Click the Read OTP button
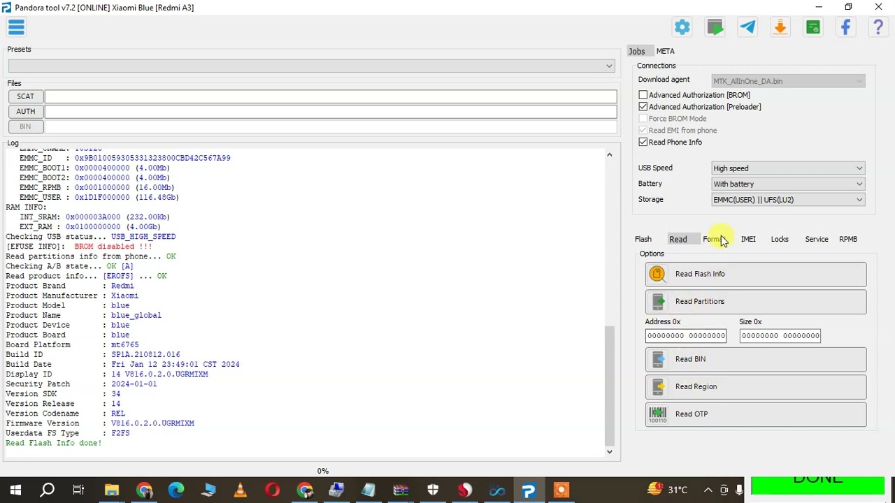Image resolution: width=895 pixels, height=503 pixels. click(756, 414)
